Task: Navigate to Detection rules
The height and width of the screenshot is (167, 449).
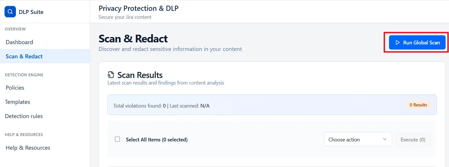Action: click(24, 116)
